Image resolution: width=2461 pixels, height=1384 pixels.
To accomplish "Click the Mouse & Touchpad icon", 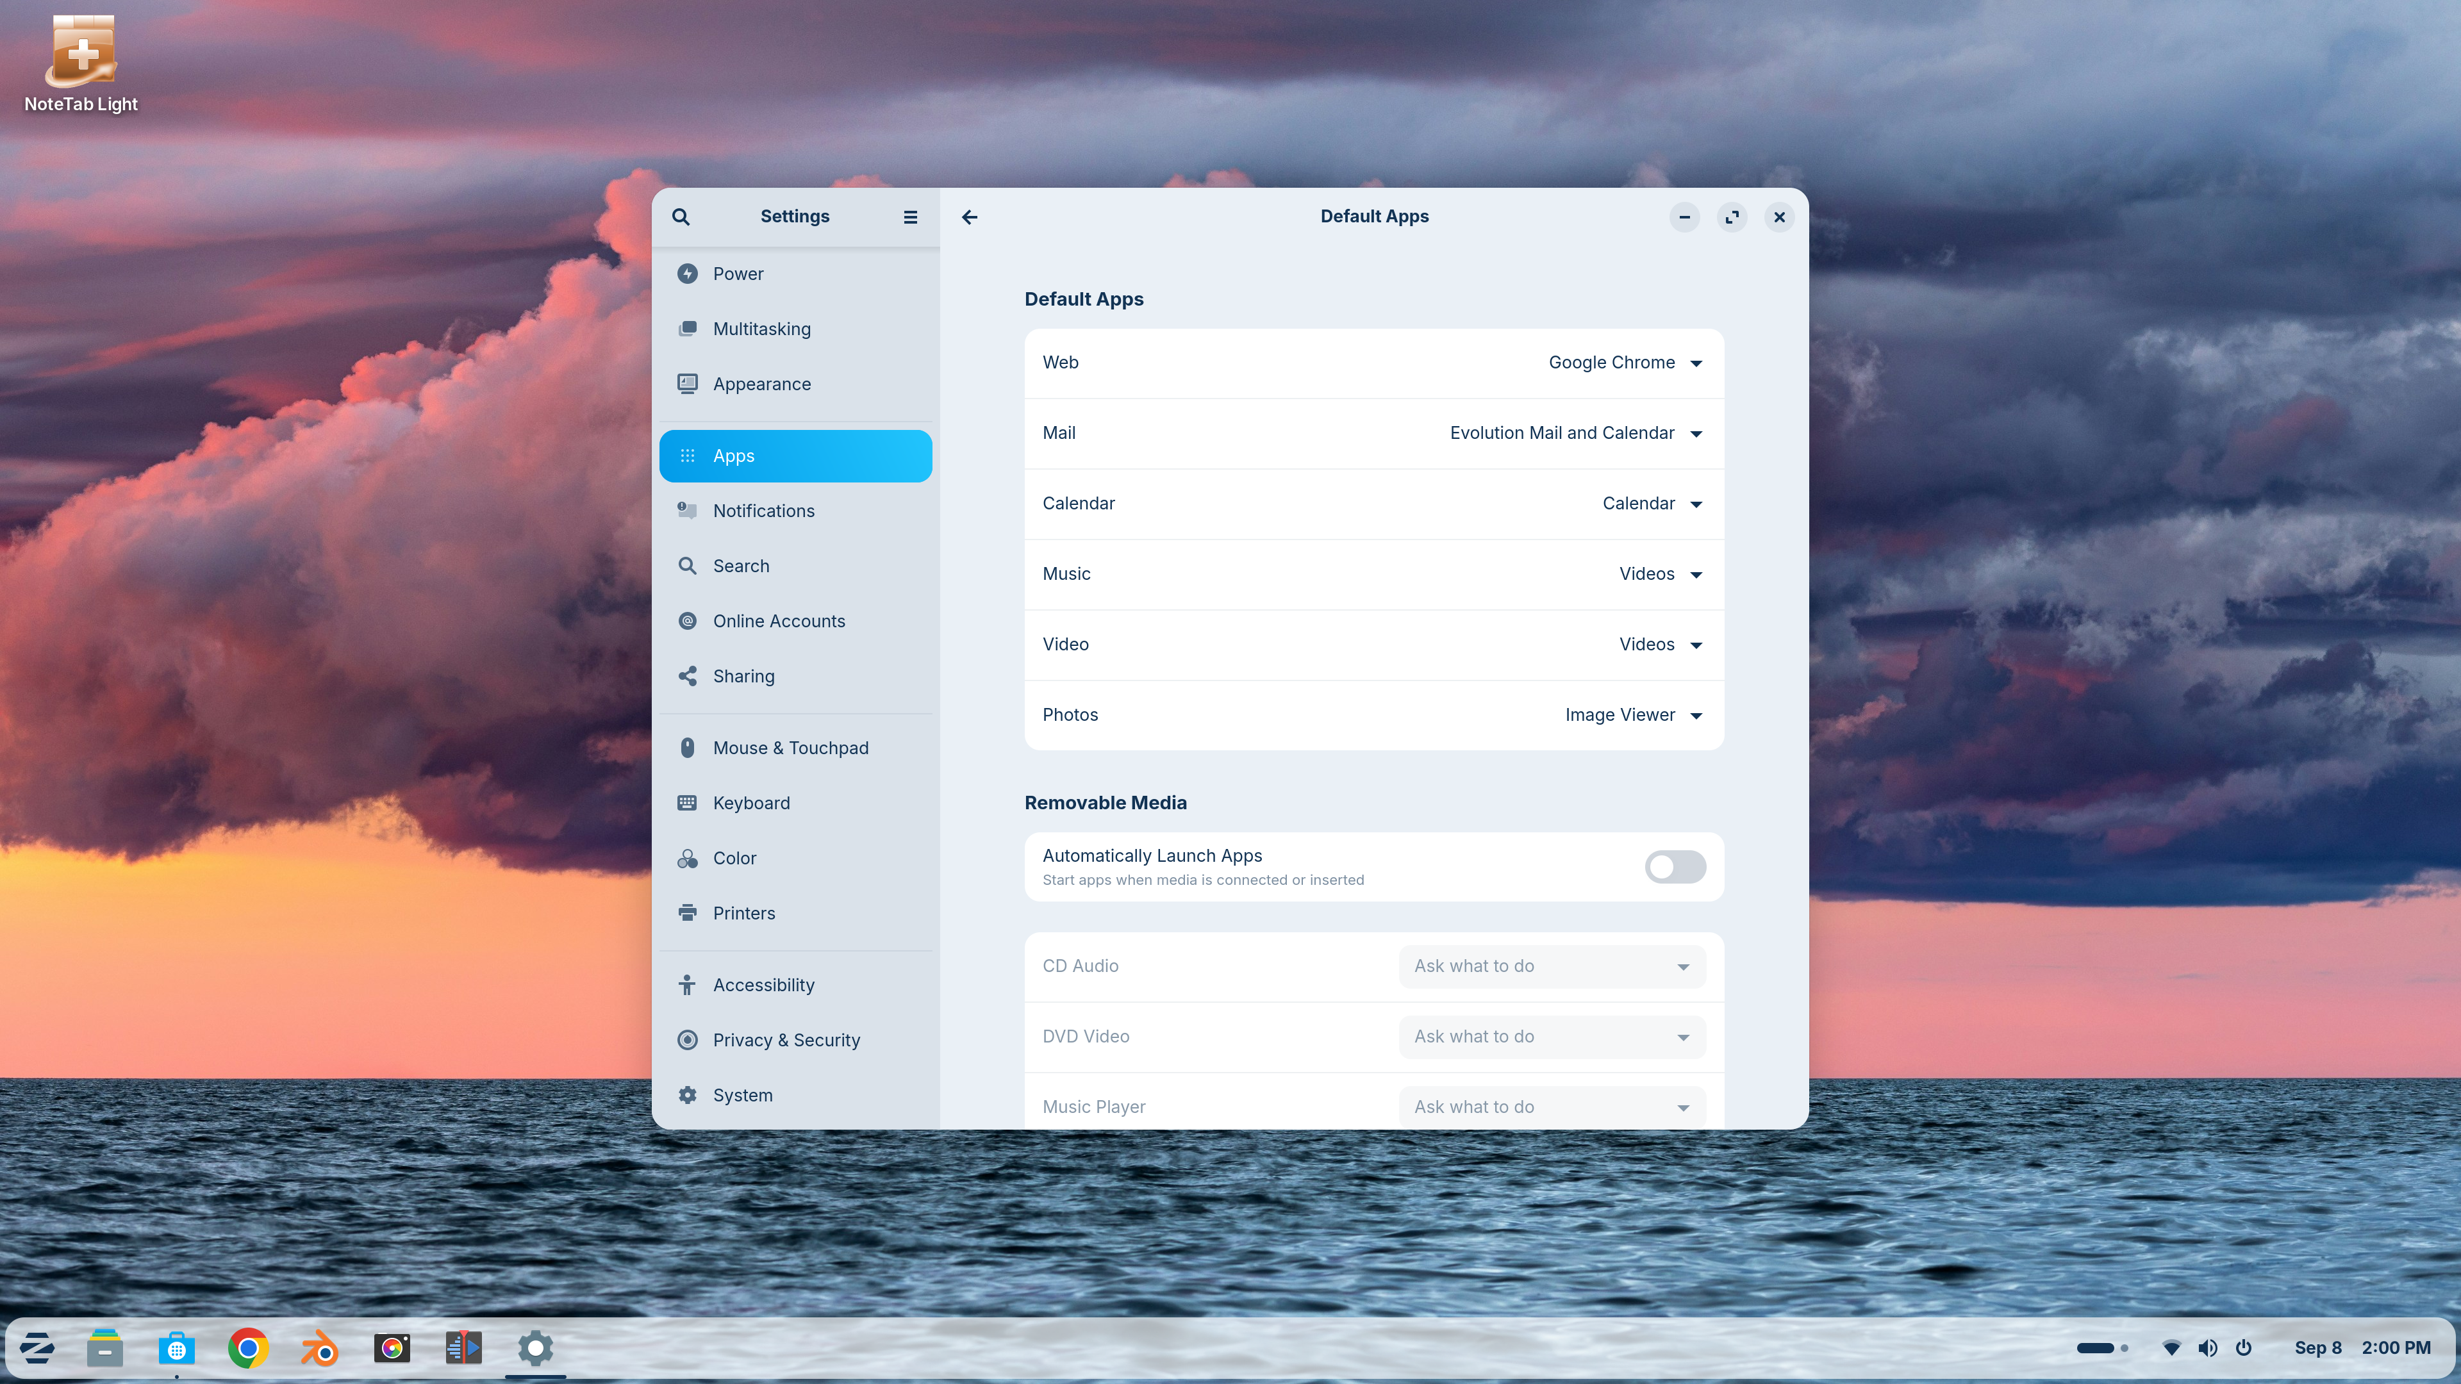I will 687,748.
